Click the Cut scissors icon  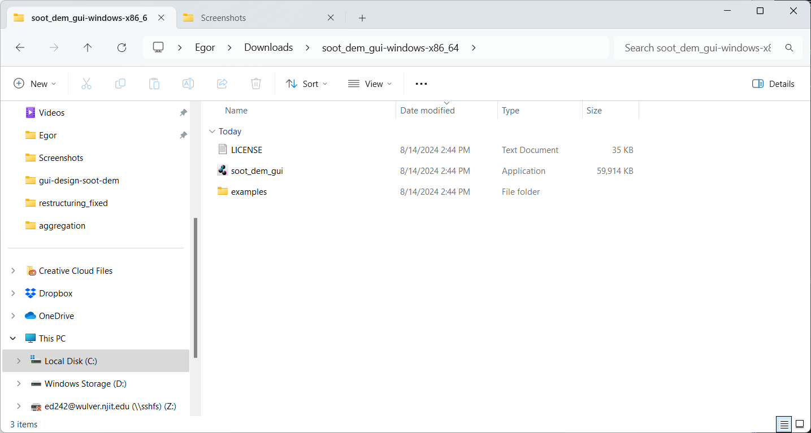(x=86, y=84)
